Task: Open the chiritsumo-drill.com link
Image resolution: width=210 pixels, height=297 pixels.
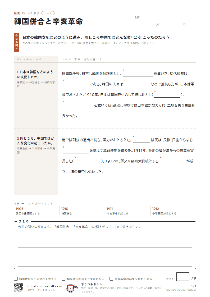Action: [x=45, y=286]
